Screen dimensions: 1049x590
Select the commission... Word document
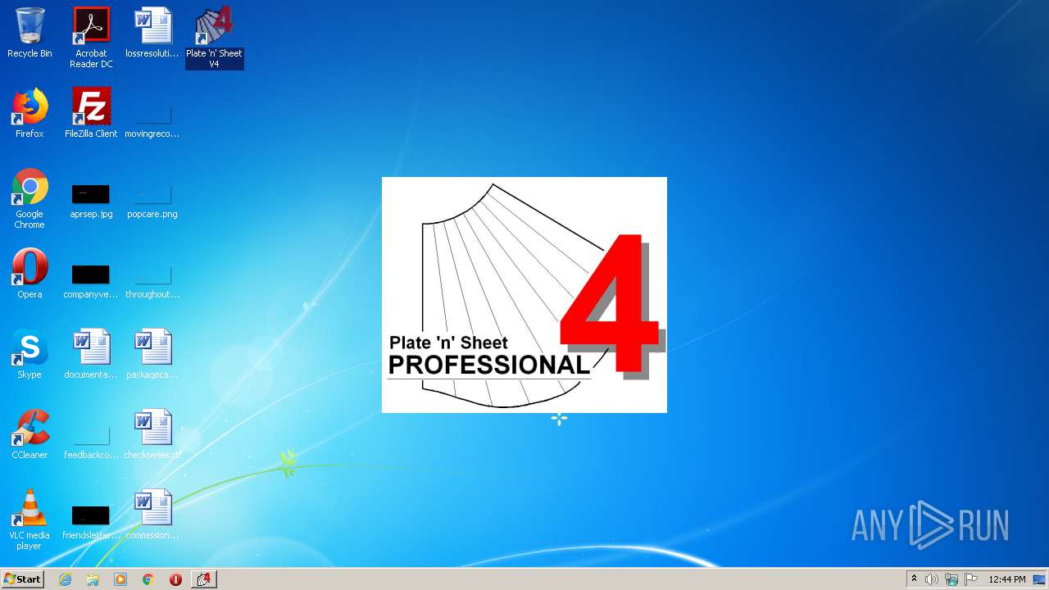[x=152, y=515]
